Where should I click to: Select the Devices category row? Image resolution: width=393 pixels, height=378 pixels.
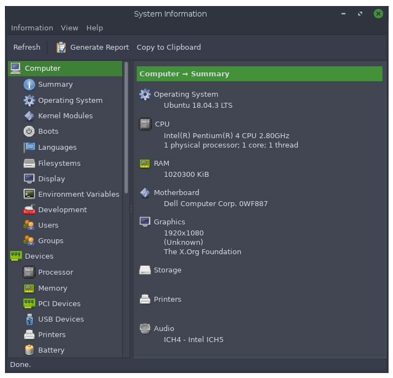click(x=65, y=256)
